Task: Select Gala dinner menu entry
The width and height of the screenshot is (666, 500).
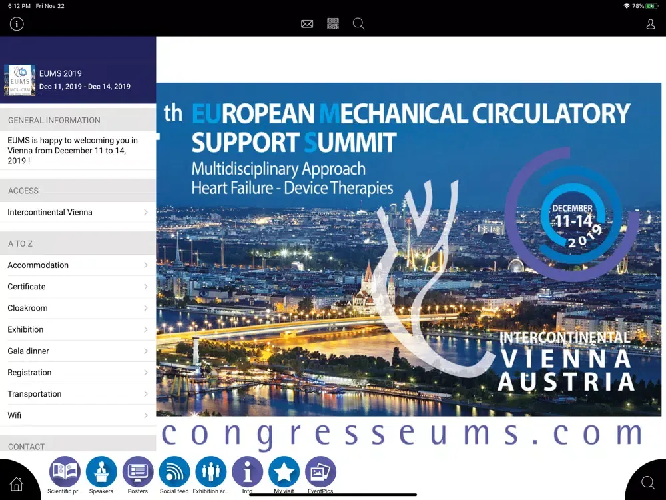Action: (x=78, y=351)
